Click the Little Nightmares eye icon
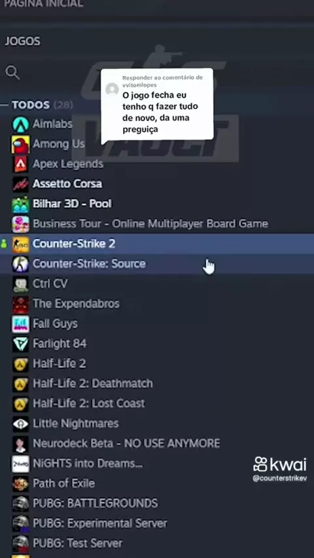Screen dimensions: 314x558 tap(21, 423)
